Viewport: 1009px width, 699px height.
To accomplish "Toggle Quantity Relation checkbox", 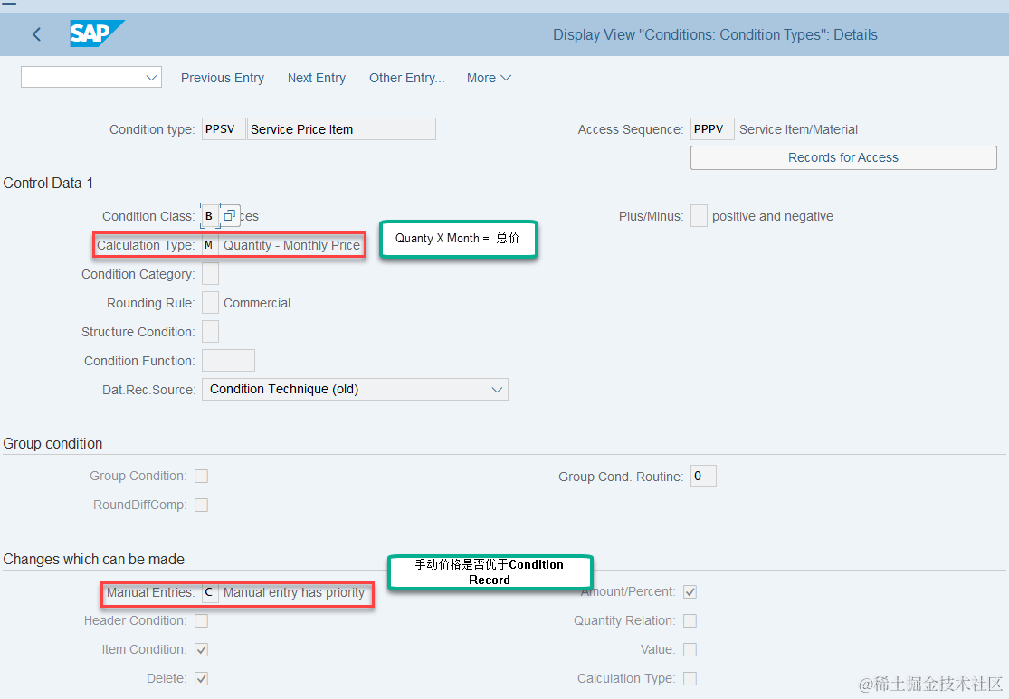I will (x=690, y=620).
